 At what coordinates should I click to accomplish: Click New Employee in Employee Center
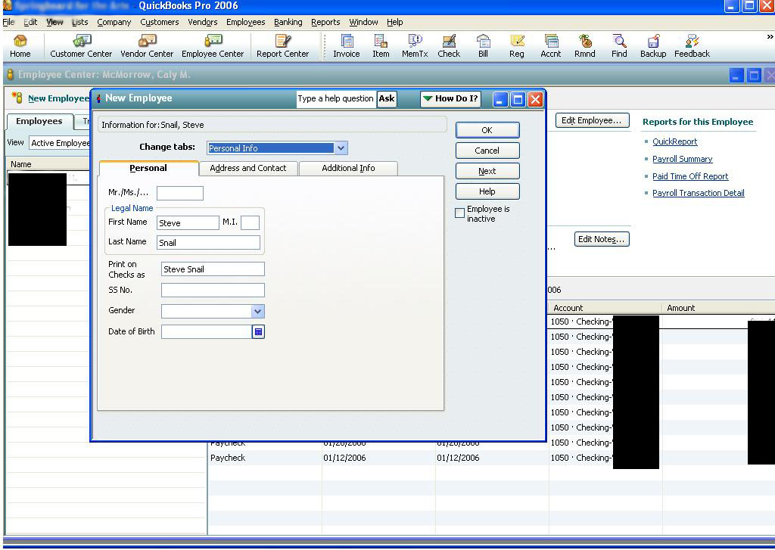click(x=51, y=98)
